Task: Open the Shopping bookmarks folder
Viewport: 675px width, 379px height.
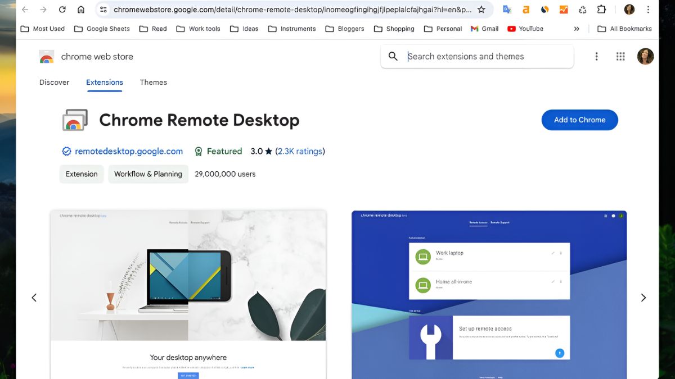Action: 394,29
